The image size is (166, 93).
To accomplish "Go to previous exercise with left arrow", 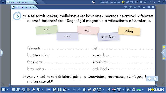I will 149,79.
